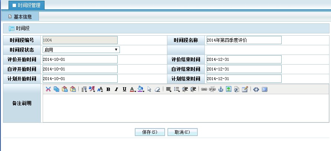The width and height of the screenshot is (331, 151).
Task: Open the font family icon menu
Action: pos(92,89)
